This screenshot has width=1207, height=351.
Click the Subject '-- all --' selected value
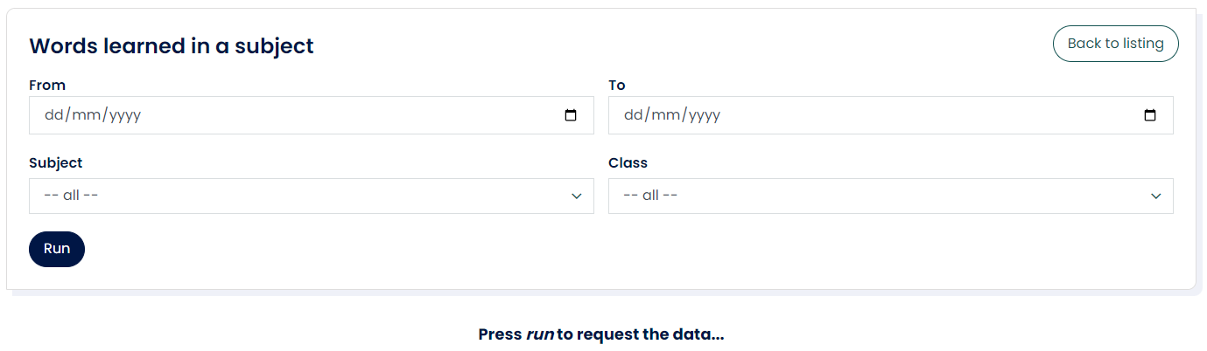71,196
